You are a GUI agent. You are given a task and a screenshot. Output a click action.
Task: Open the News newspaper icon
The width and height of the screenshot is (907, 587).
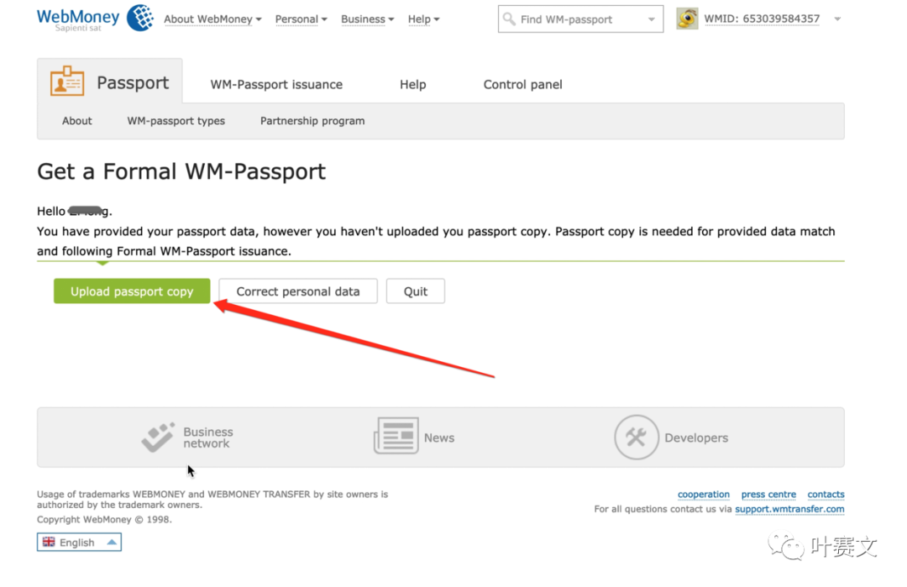pos(396,438)
